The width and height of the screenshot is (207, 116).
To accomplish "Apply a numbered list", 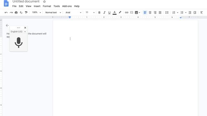I will [174, 13].
